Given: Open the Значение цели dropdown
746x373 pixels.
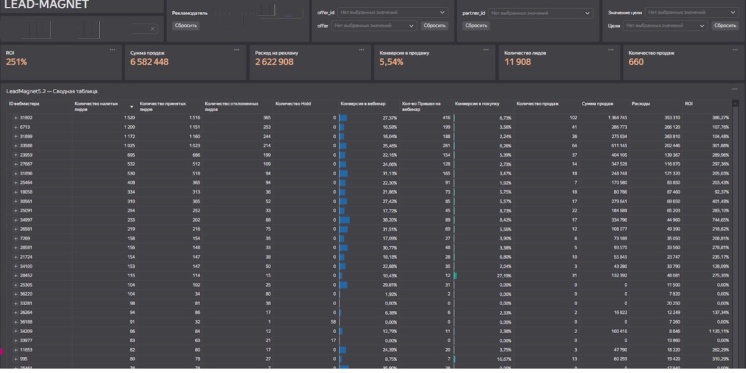Looking at the screenshot, I should click(x=691, y=12).
